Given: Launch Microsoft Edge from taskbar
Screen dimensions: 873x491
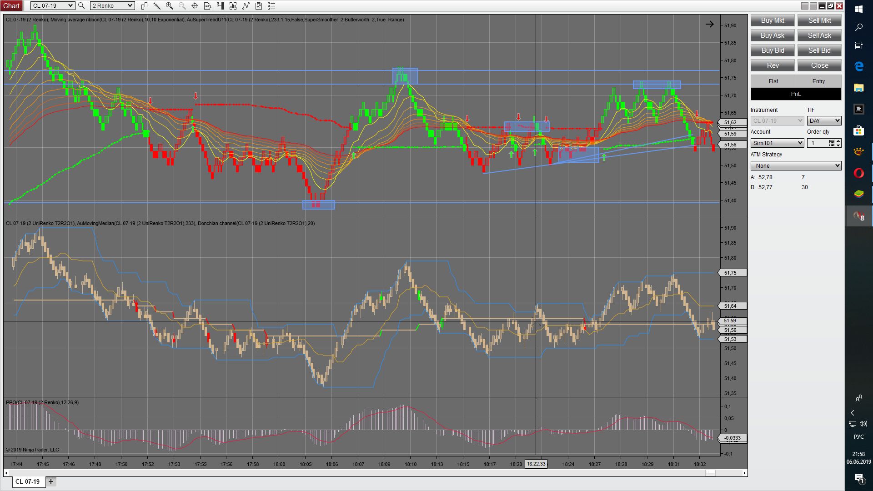Looking at the screenshot, I should [859, 66].
